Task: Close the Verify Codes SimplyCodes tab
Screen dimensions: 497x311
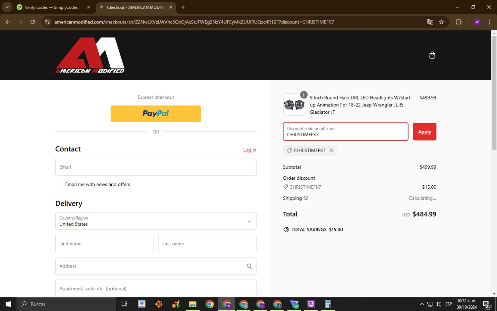Action: pyautogui.click(x=88, y=7)
